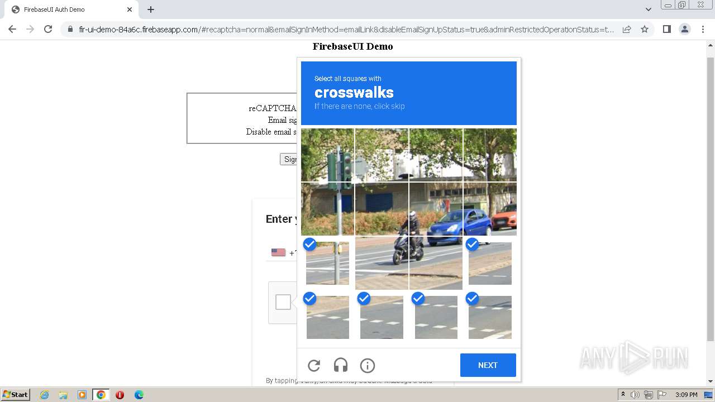The image size is (715, 402).
Task: Select the tile with the red car
Action: click(x=490, y=209)
